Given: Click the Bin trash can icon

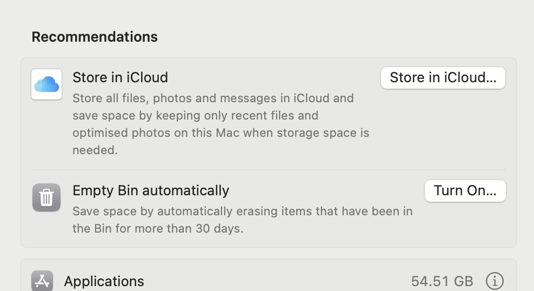Looking at the screenshot, I should pos(46,197).
